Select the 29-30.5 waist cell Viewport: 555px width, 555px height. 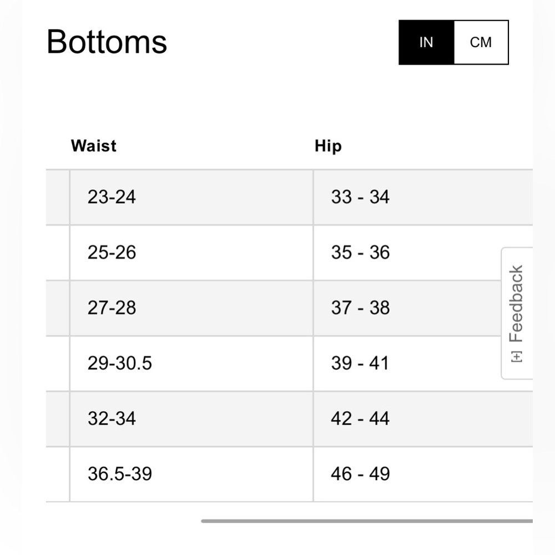119,364
